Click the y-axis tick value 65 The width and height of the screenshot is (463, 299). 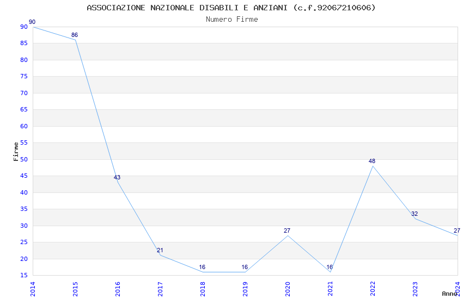pyautogui.click(x=24, y=110)
